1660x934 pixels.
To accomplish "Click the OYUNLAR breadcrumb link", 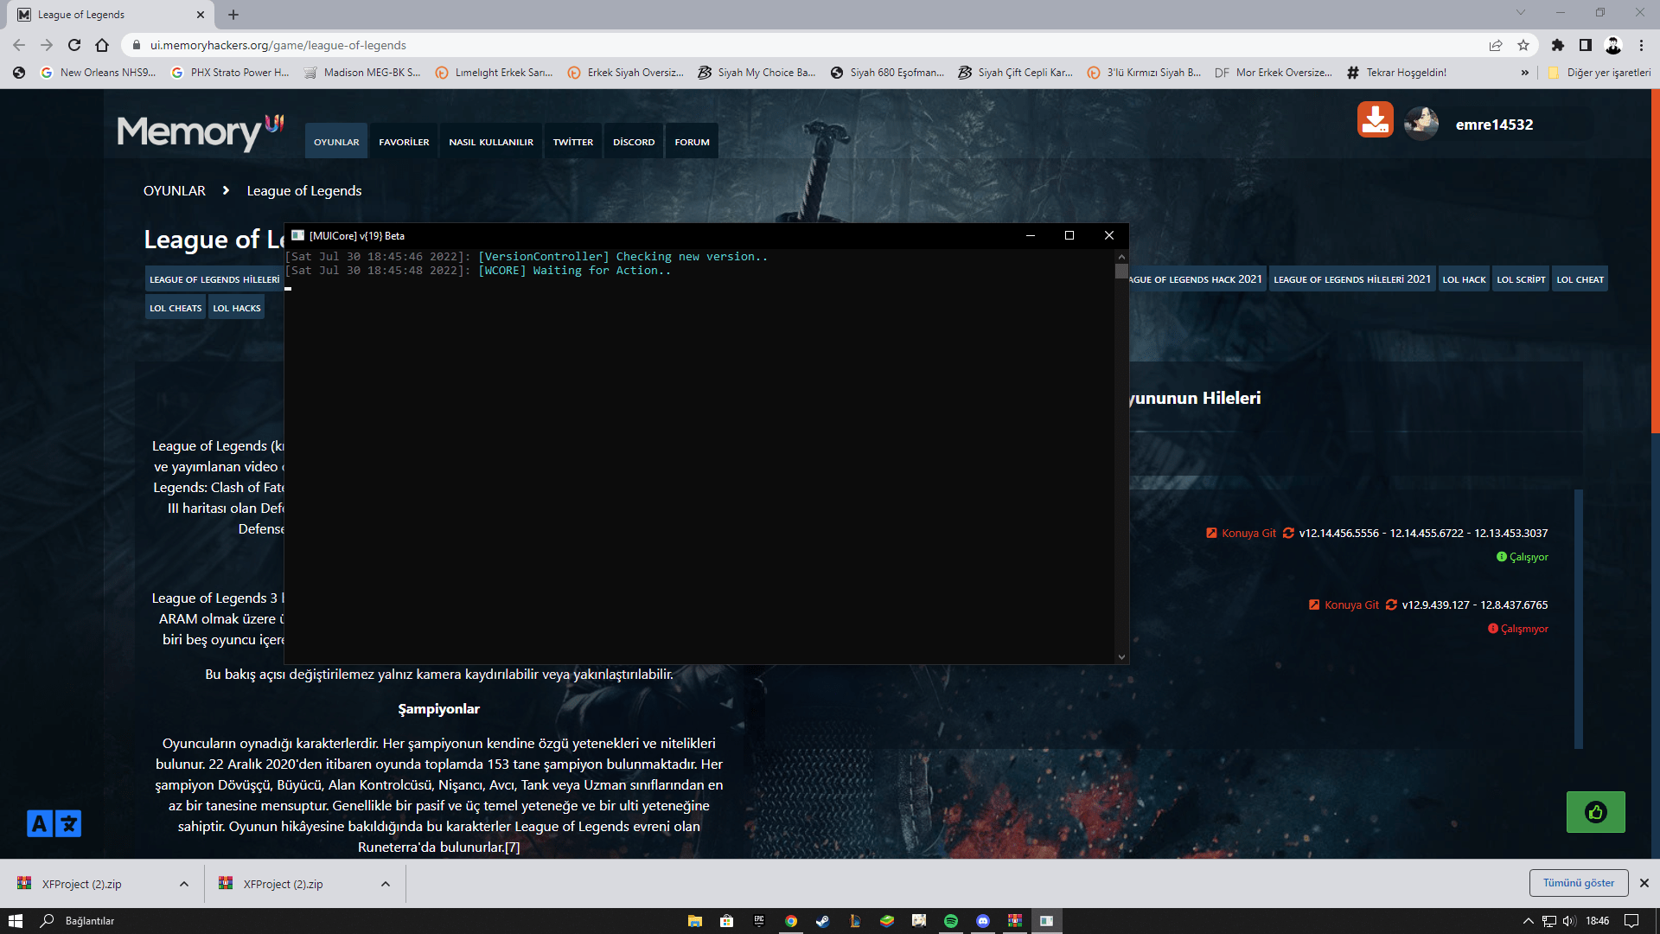I will 175,190.
